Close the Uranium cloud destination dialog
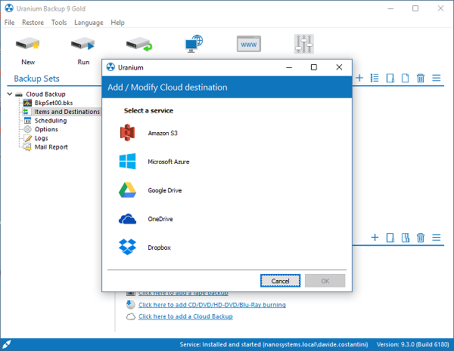Screen dimensions: 454x351 coord(339,67)
